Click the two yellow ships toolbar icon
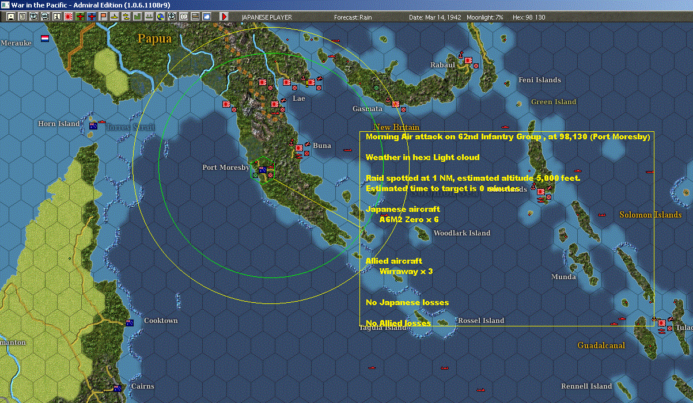This screenshot has height=403, width=693. [126, 17]
